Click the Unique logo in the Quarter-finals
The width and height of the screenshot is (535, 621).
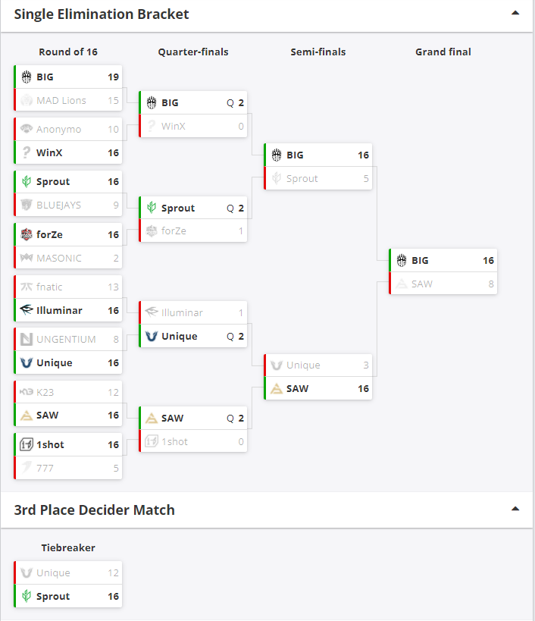(151, 336)
